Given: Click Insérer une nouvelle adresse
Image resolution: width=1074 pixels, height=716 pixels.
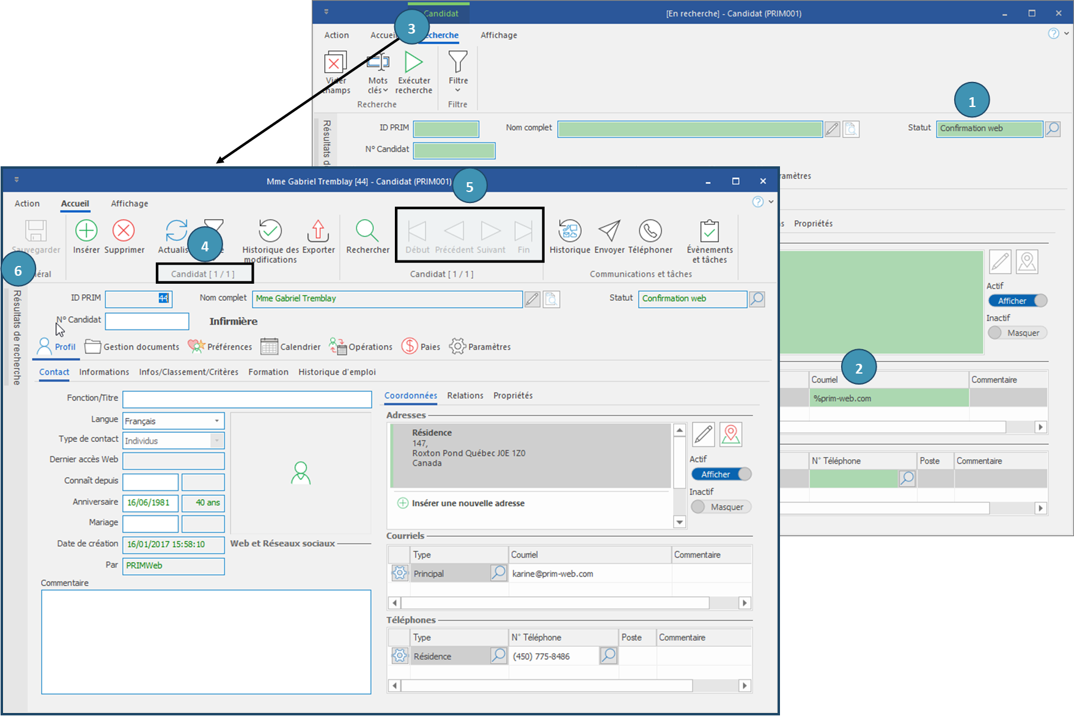Looking at the screenshot, I should 468,503.
